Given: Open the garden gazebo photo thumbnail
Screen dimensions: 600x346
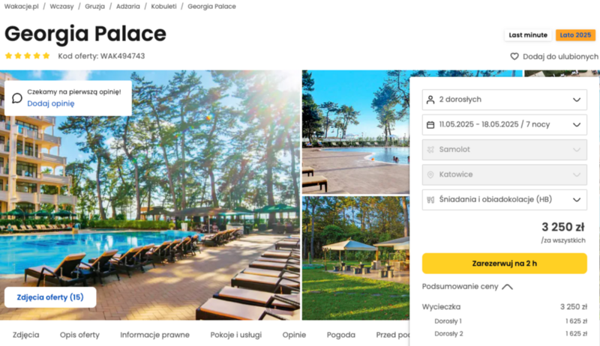Looking at the screenshot, I should [355, 258].
